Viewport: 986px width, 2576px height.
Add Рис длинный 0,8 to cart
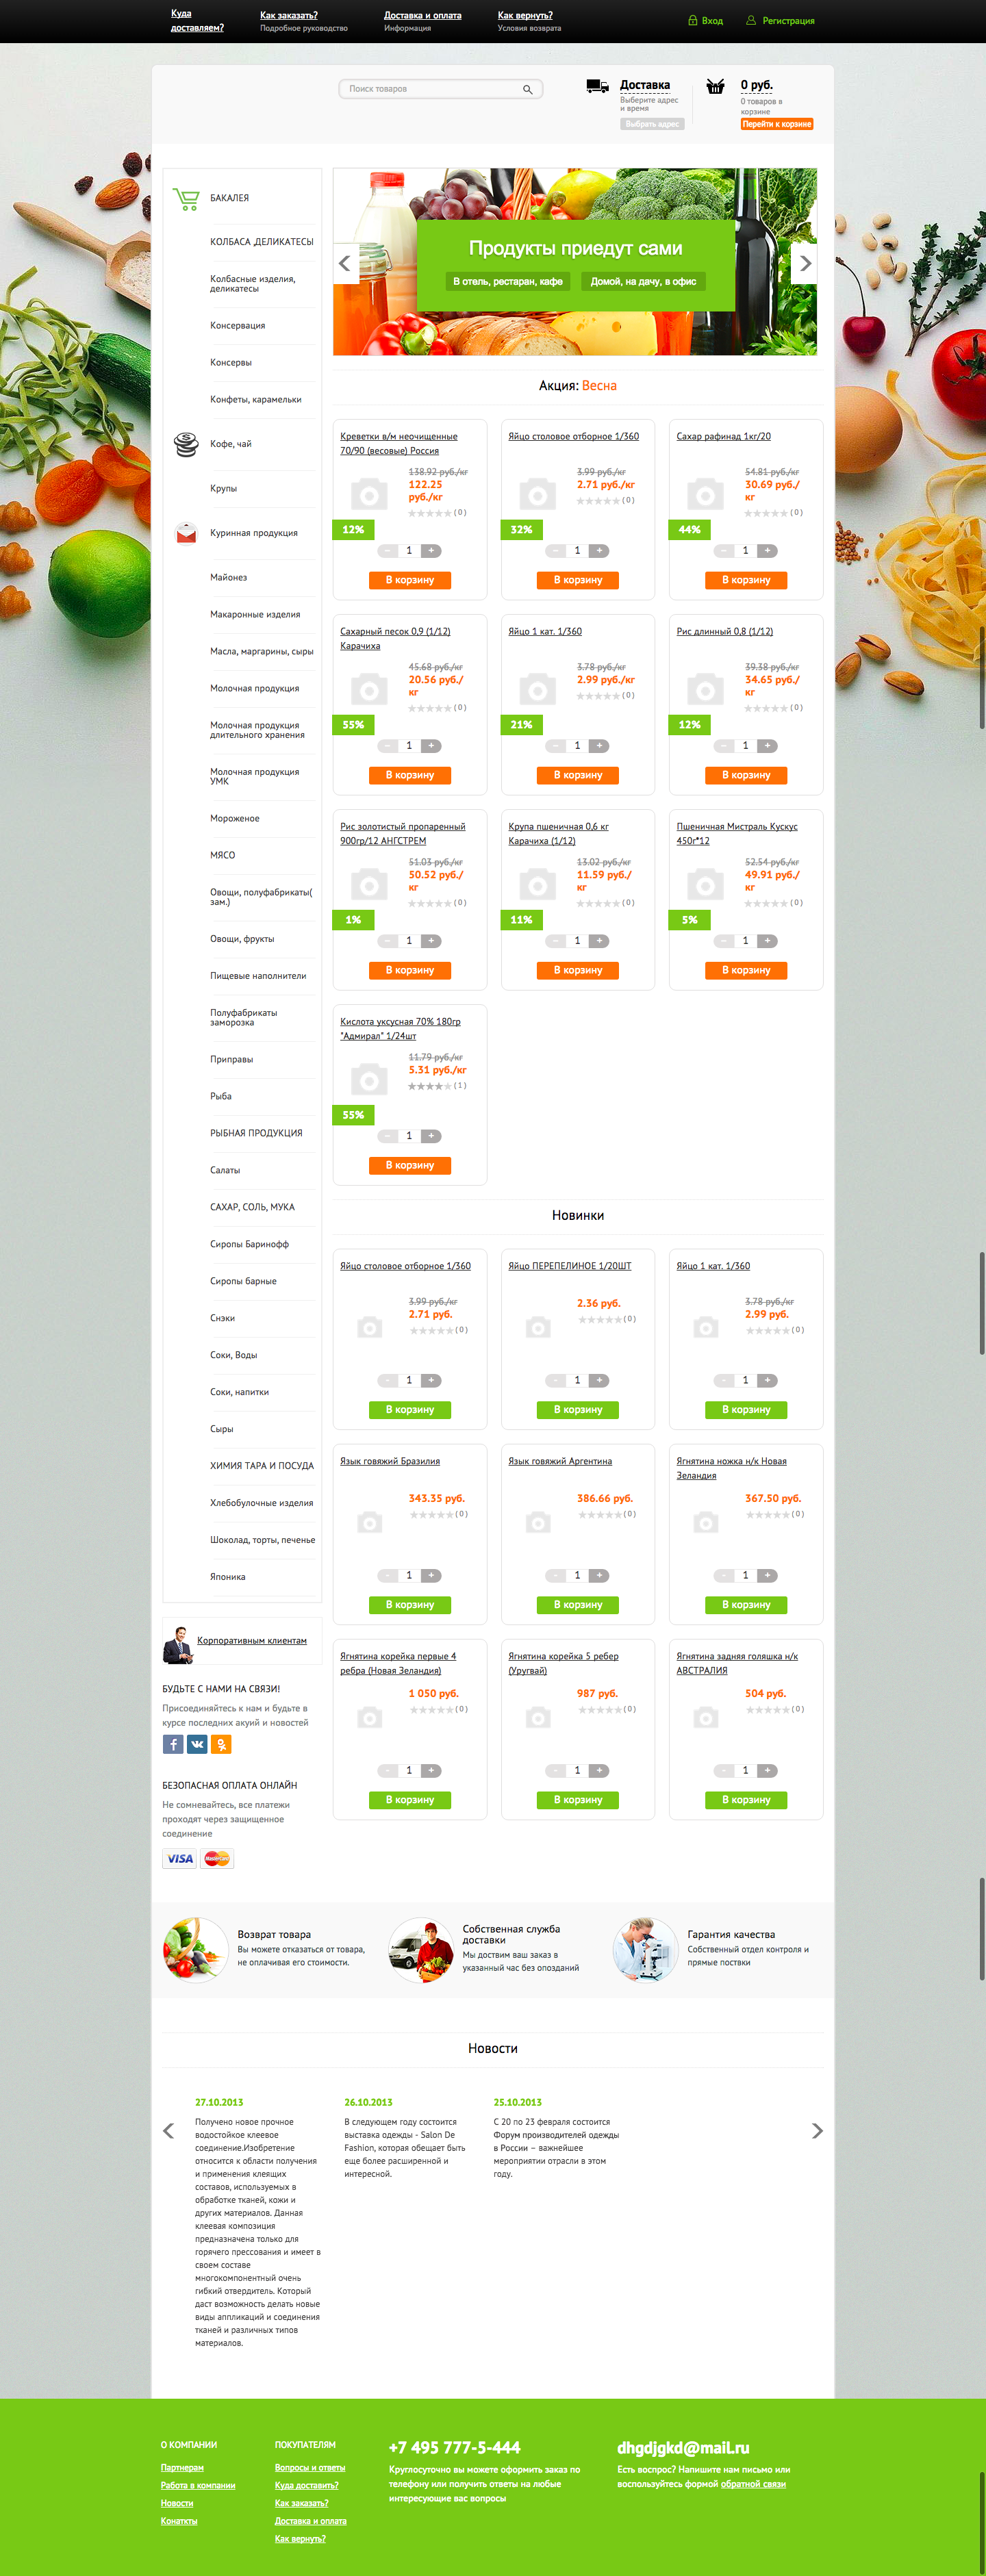746,775
